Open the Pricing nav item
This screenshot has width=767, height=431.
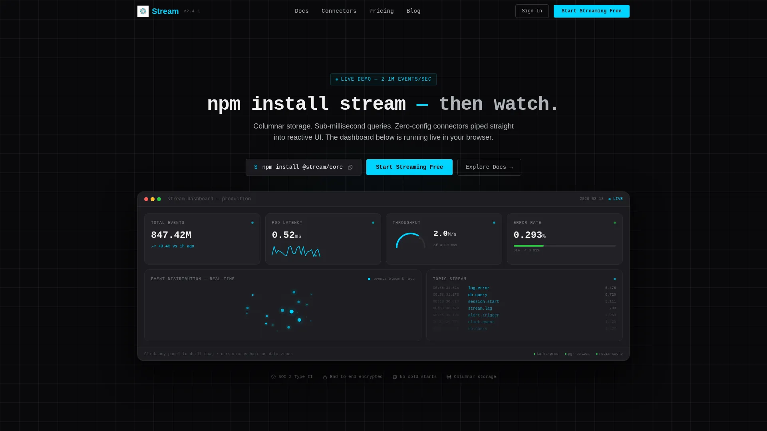[382, 11]
